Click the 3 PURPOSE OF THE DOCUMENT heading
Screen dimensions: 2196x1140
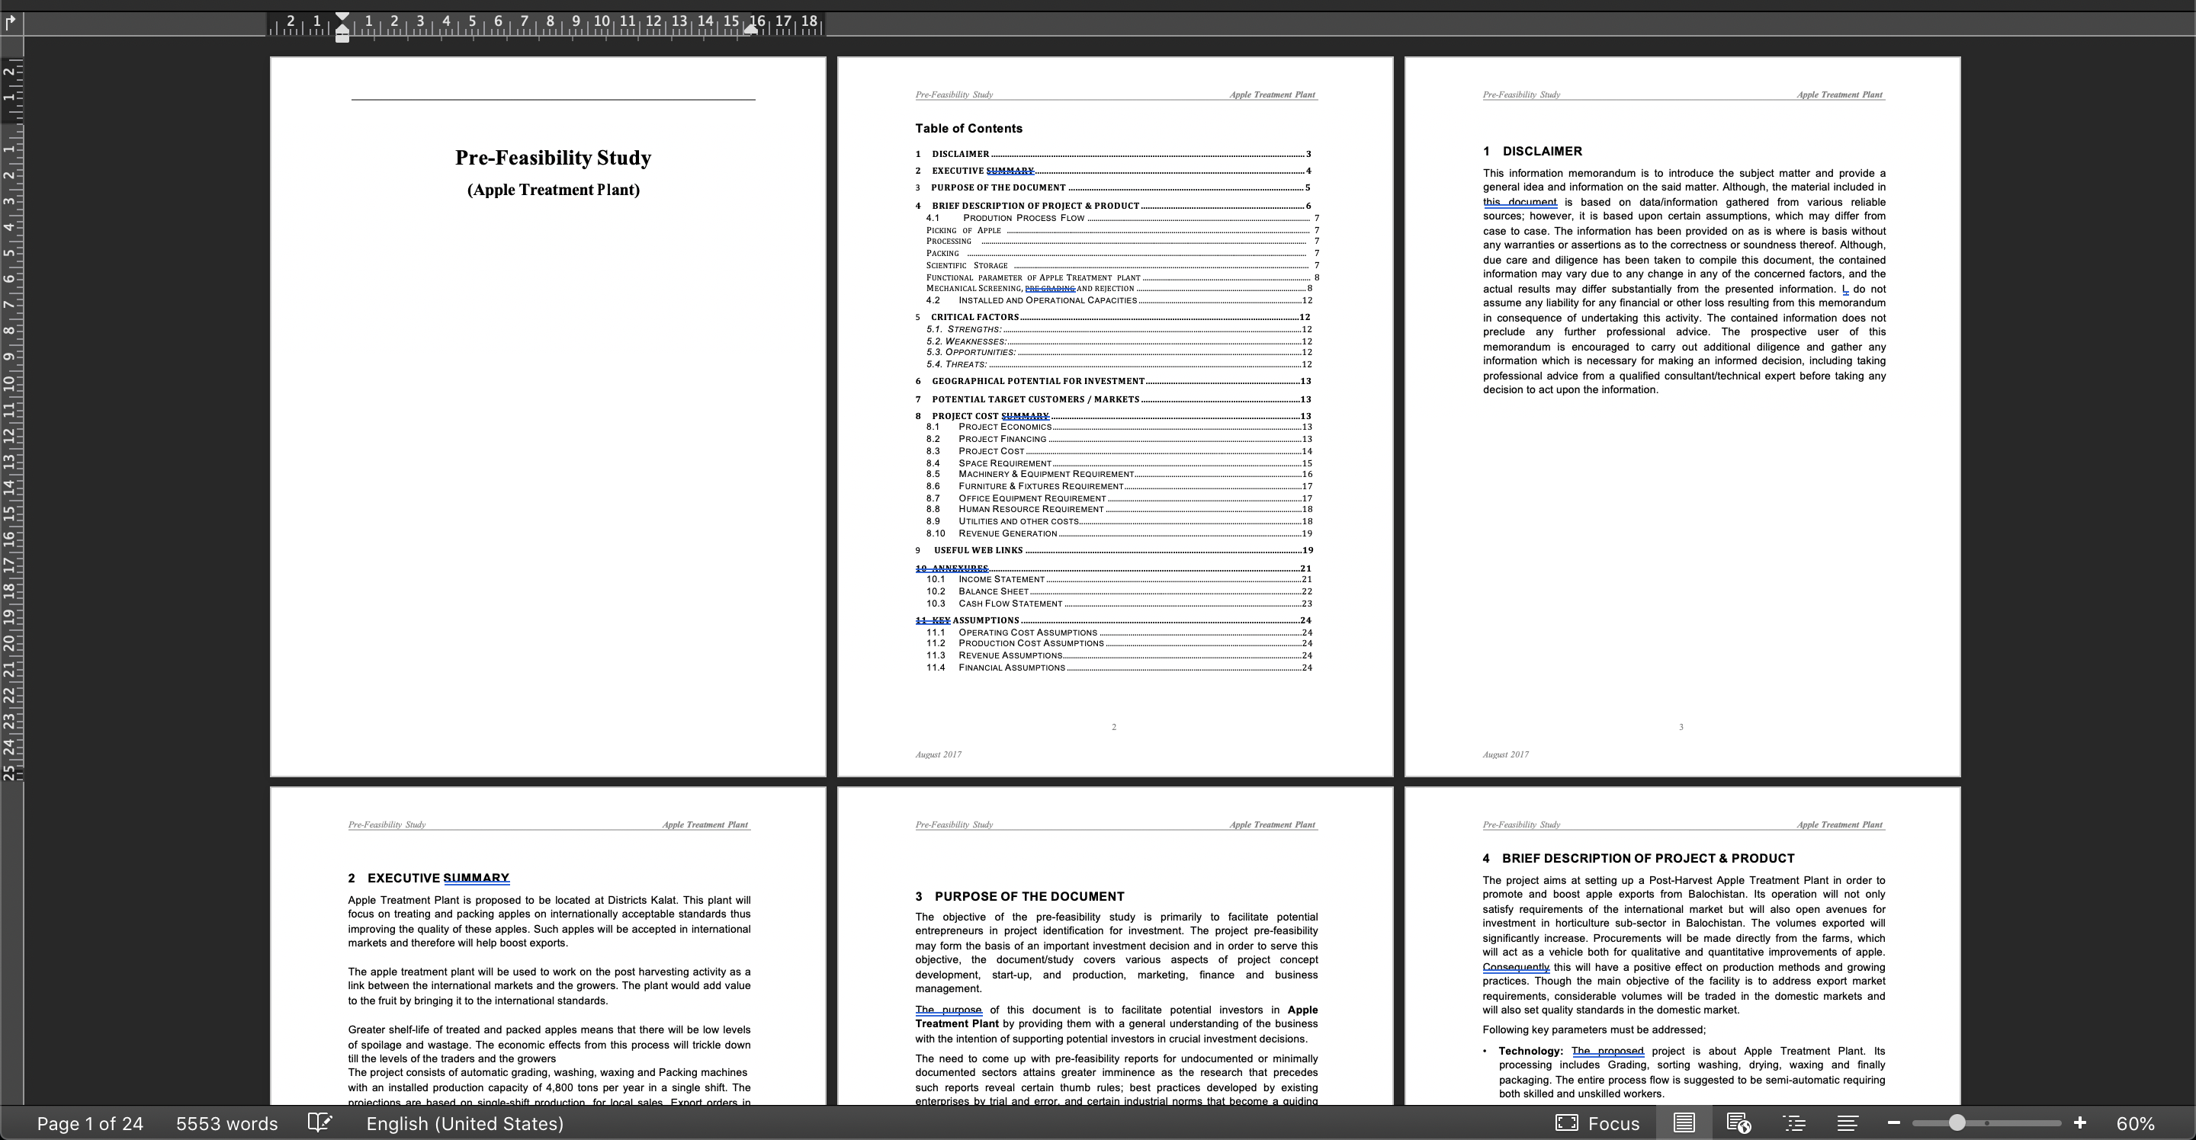click(1019, 896)
